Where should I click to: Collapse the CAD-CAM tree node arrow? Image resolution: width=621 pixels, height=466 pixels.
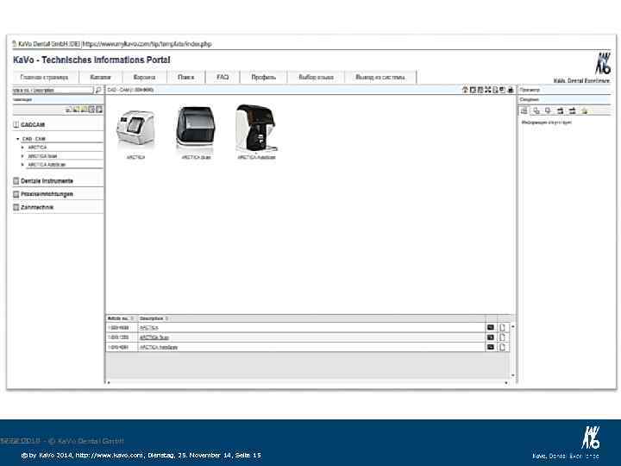click(x=18, y=139)
